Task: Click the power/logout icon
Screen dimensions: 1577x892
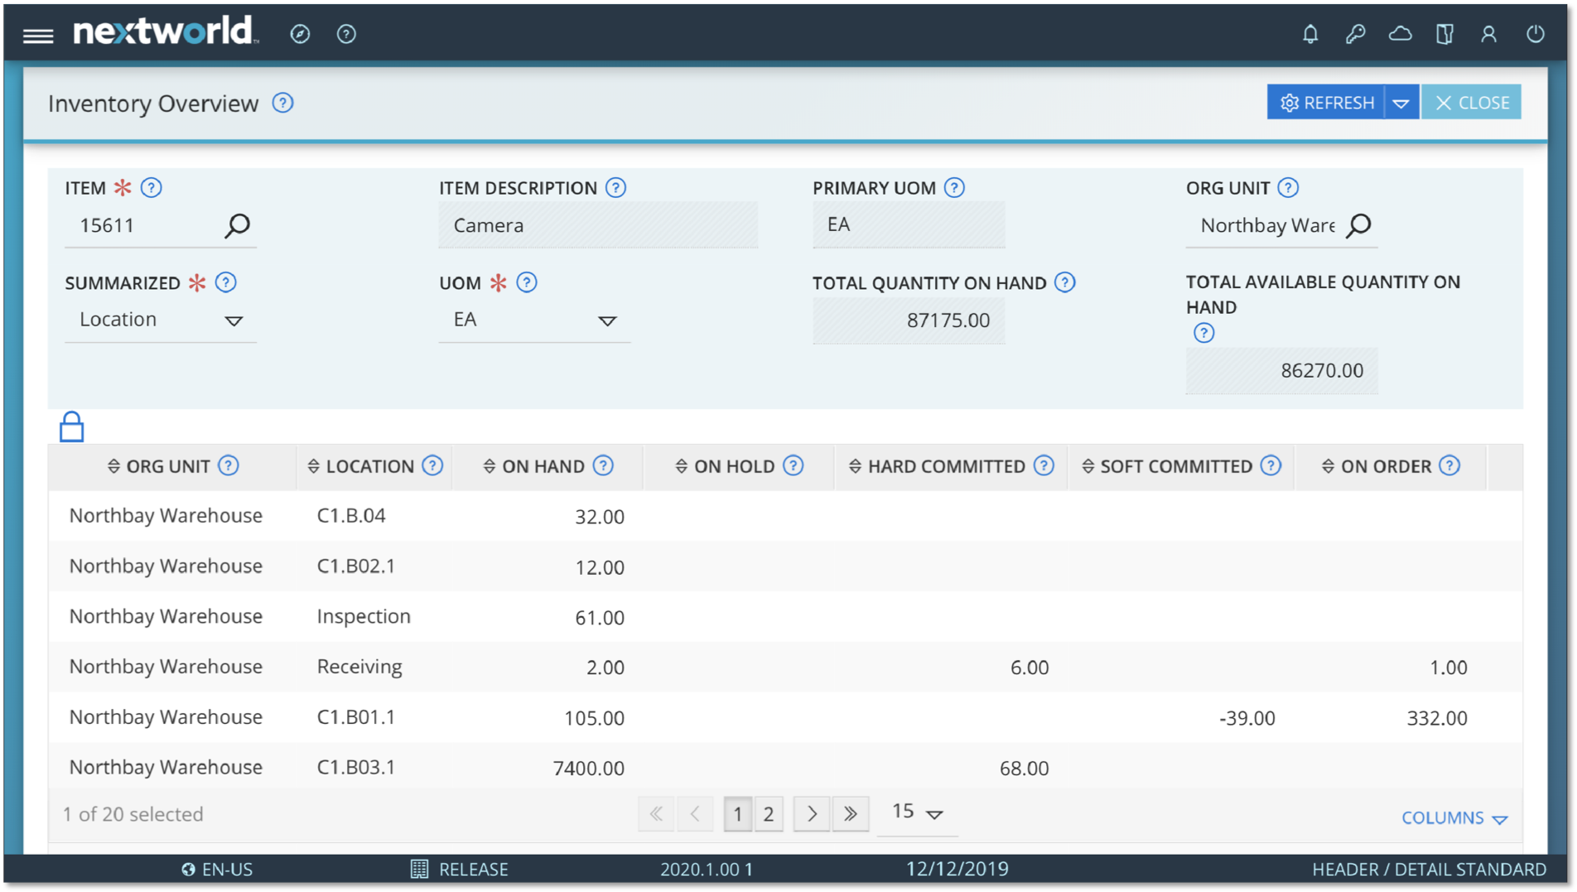Action: [x=1535, y=34]
